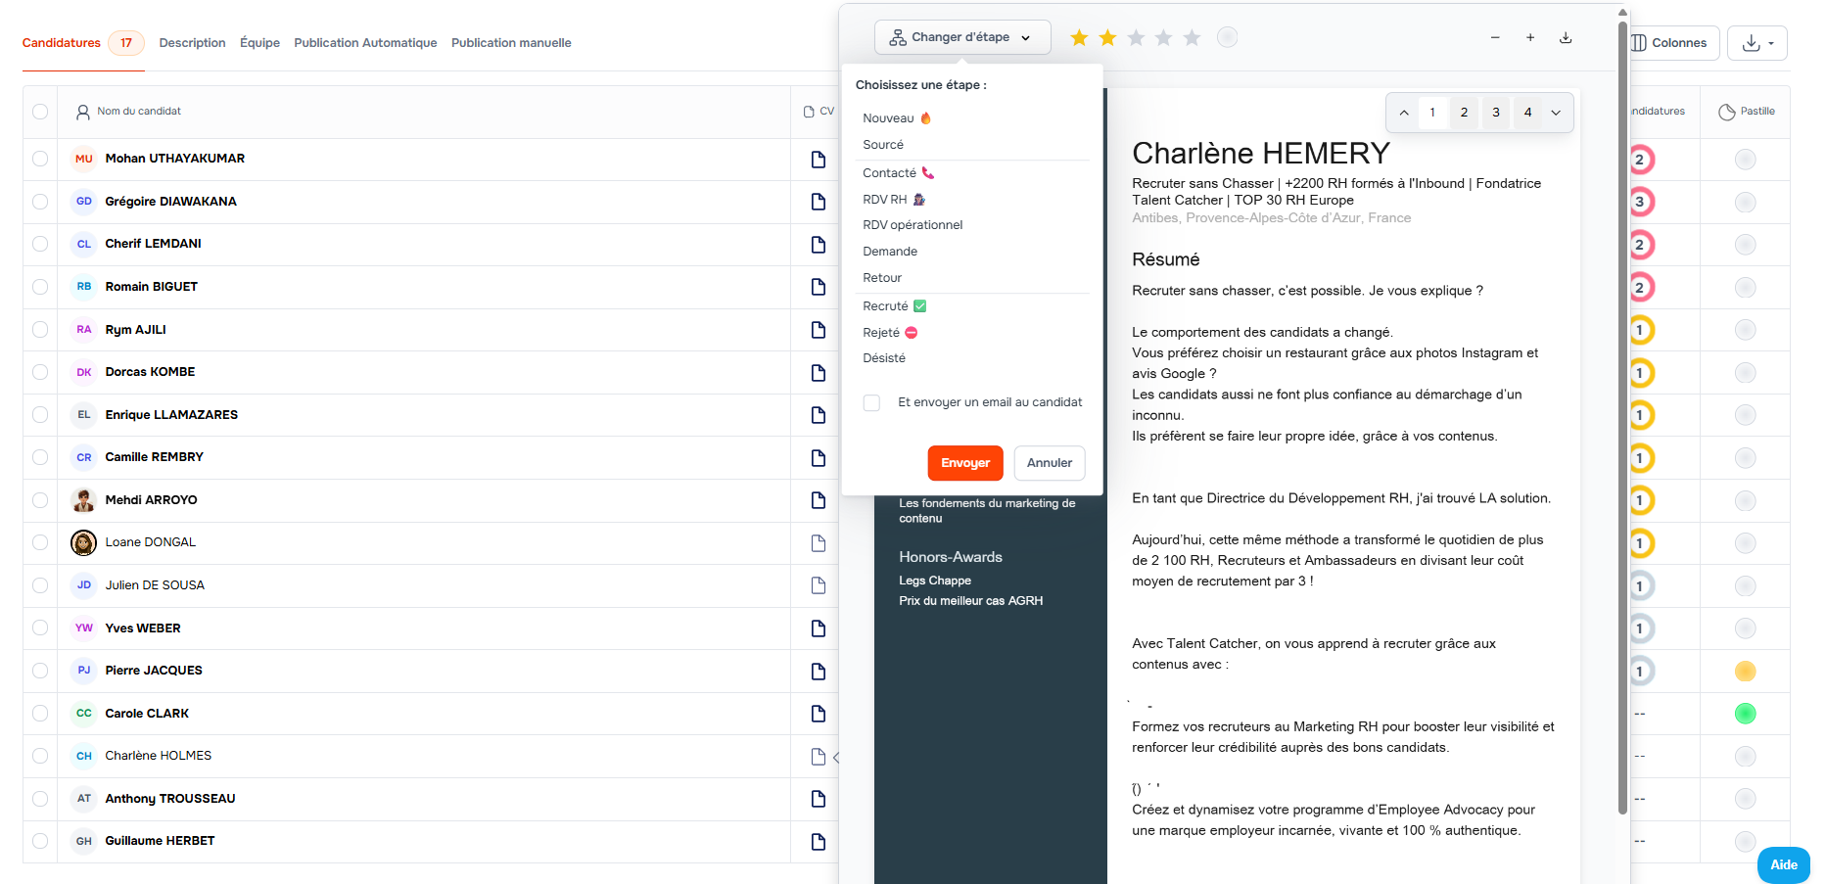Go to next page with down chevron
Viewport: 1826px width, 884px height.
tap(1556, 113)
